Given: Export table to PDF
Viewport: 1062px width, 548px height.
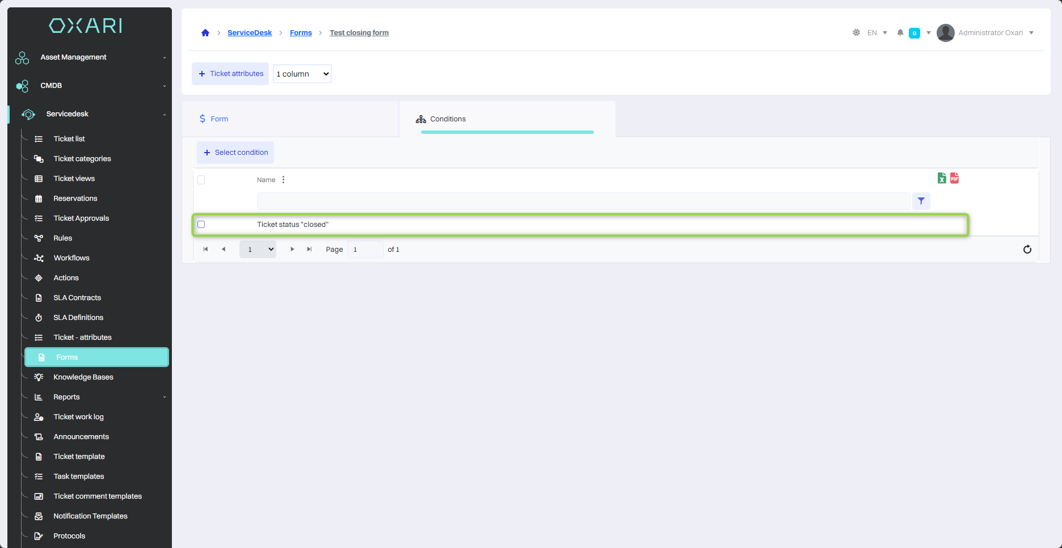Looking at the screenshot, I should pyautogui.click(x=955, y=178).
